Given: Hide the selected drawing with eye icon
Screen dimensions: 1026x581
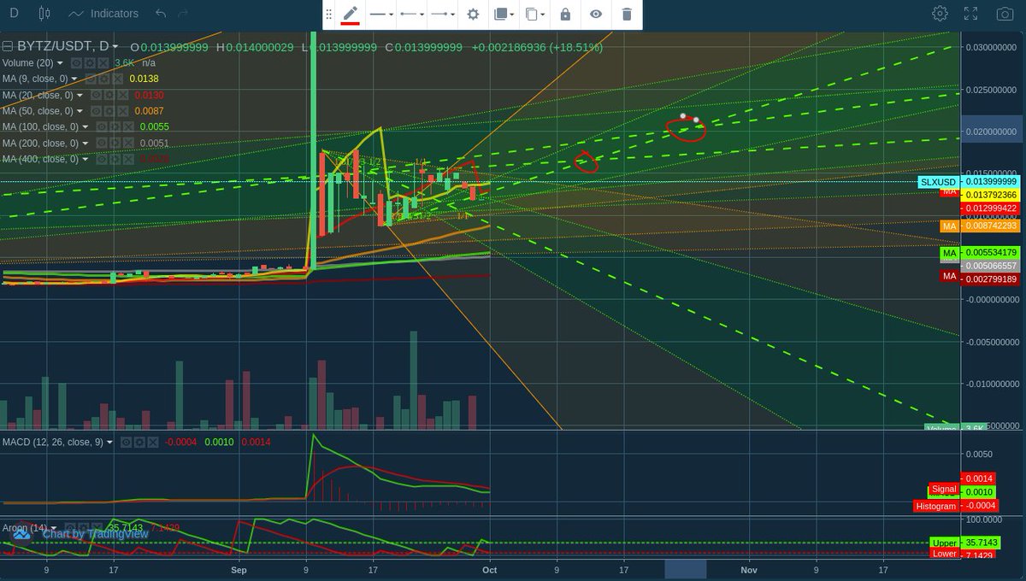Looking at the screenshot, I should click(596, 14).
